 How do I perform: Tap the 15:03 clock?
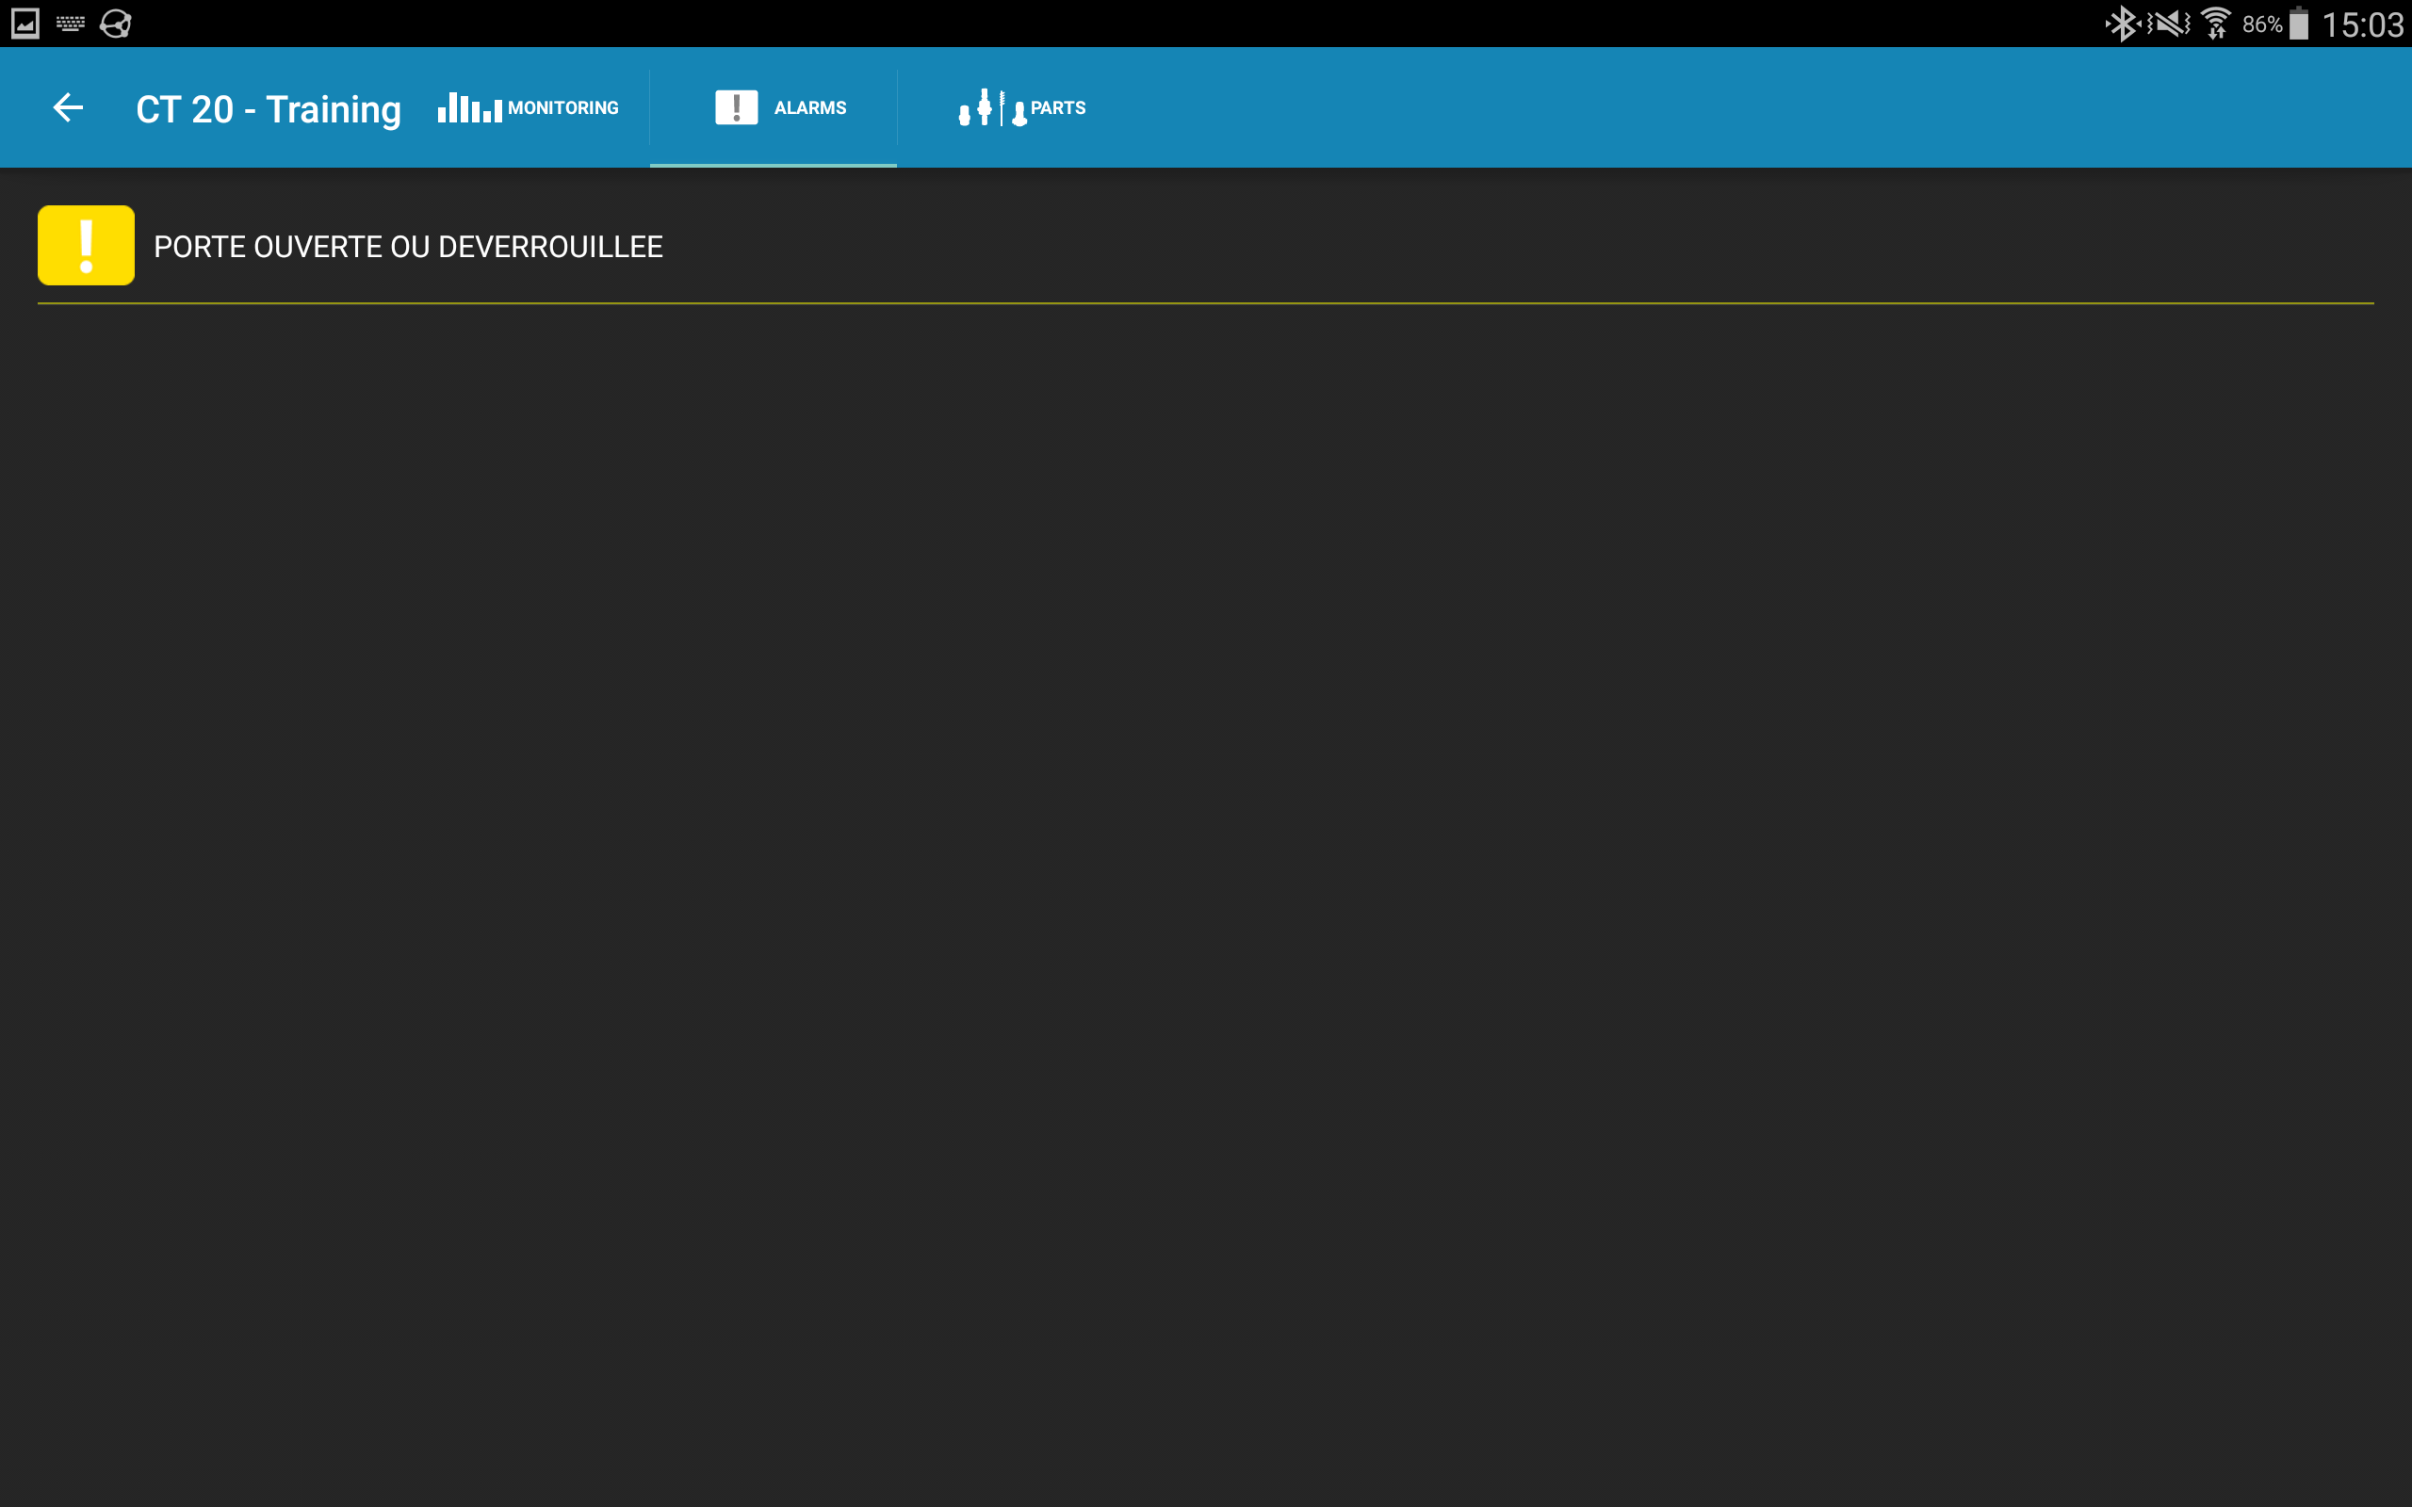(x=2362, y=24)
